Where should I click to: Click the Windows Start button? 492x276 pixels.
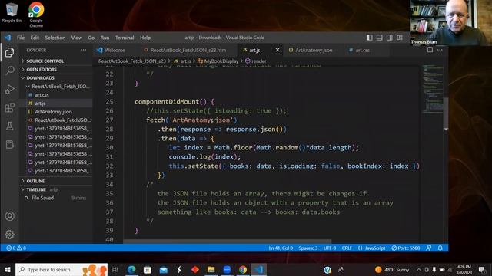(x=8, y=269)
